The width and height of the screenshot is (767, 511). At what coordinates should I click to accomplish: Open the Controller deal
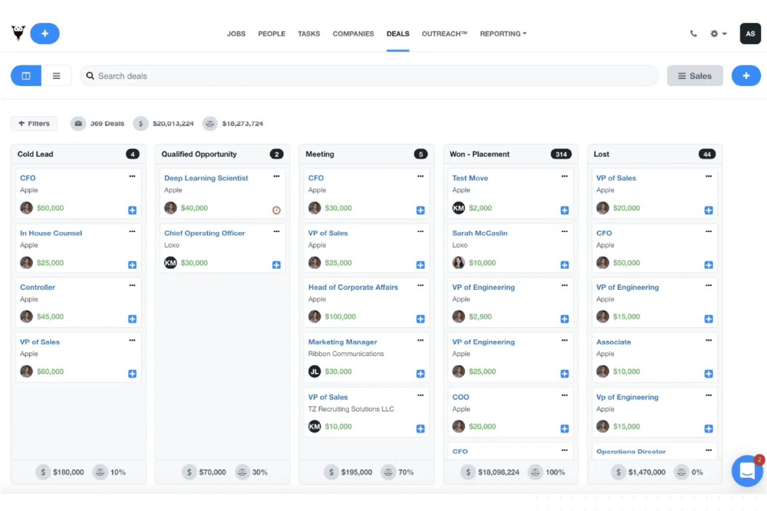click(37, 287)
